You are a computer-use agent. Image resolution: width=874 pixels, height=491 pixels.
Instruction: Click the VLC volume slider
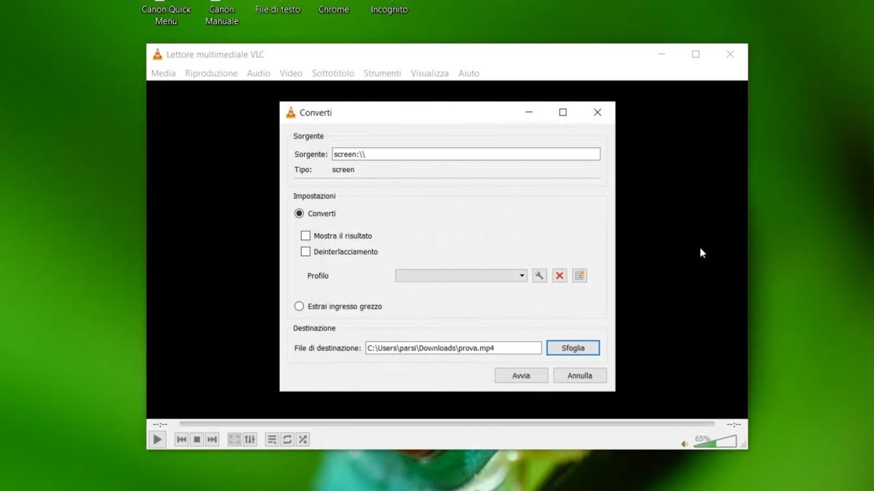click(x=716, y=442)
